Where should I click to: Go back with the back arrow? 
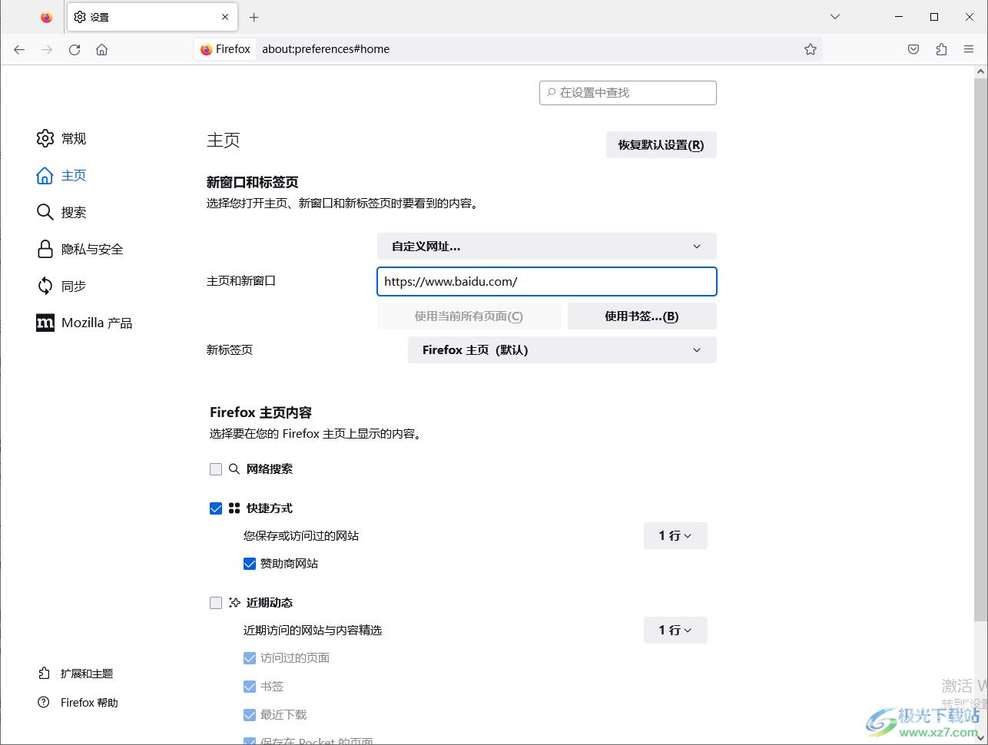tap(19, 49)
